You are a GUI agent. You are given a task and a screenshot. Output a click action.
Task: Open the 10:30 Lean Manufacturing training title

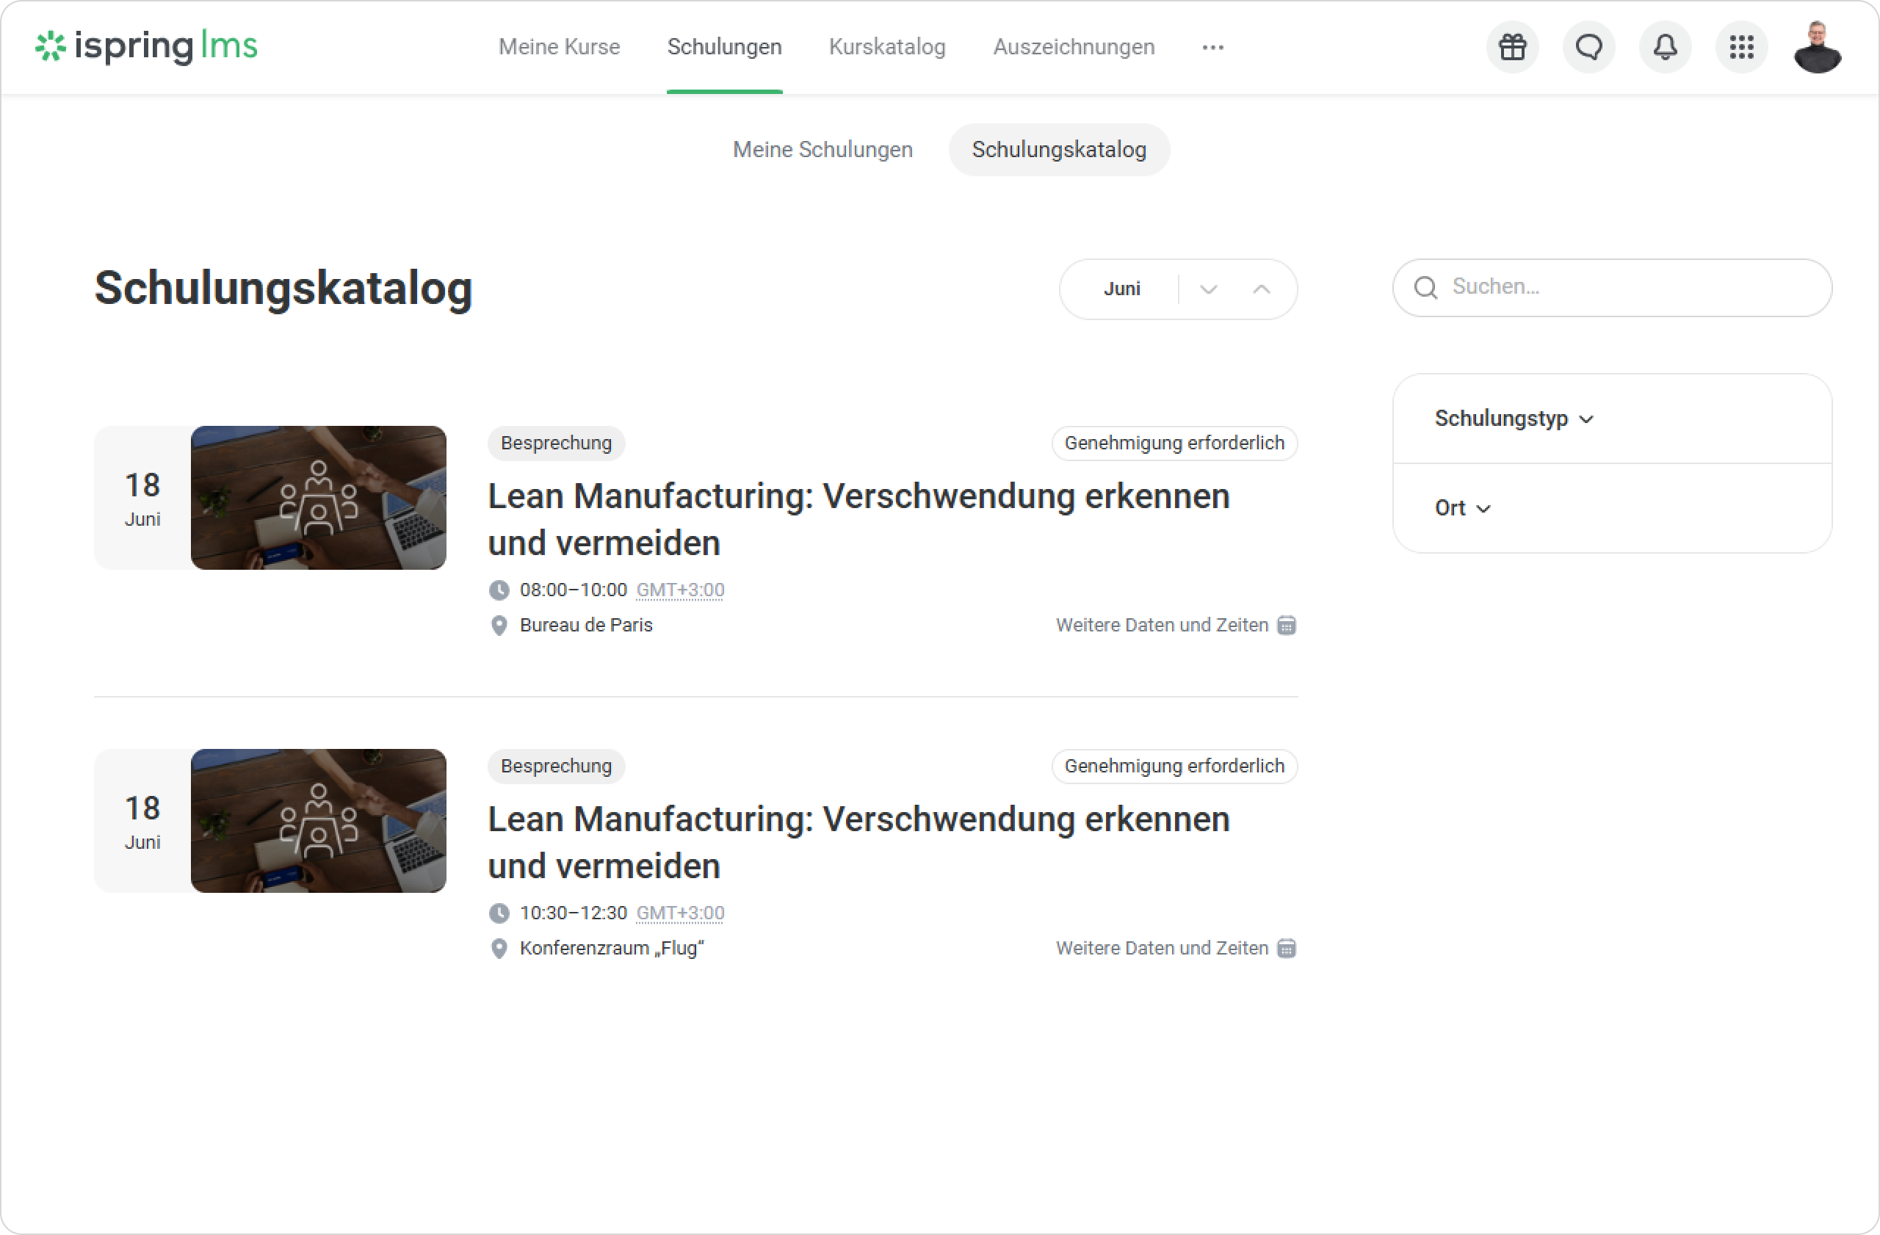pos(858,843)
